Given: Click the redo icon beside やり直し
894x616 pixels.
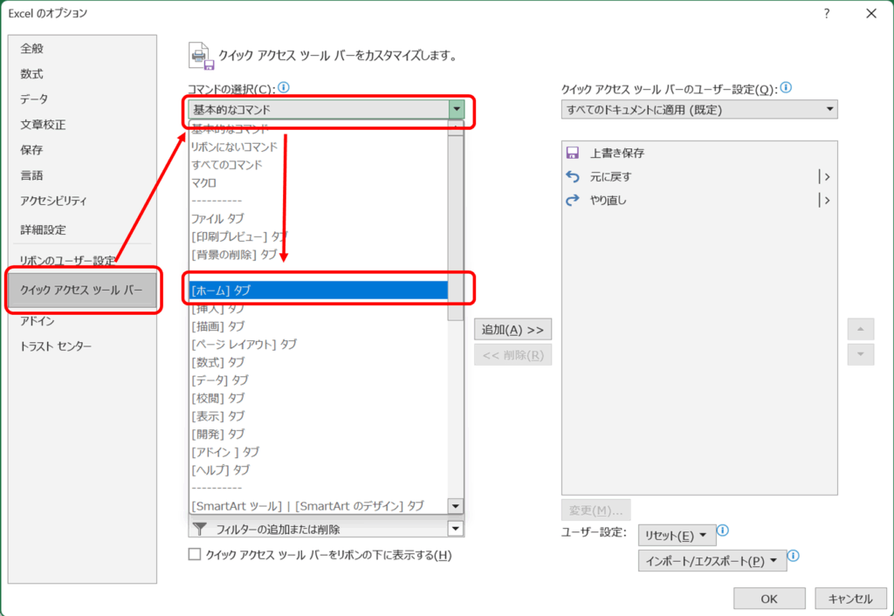Looking at the screenshot, I should click(574, 200).
